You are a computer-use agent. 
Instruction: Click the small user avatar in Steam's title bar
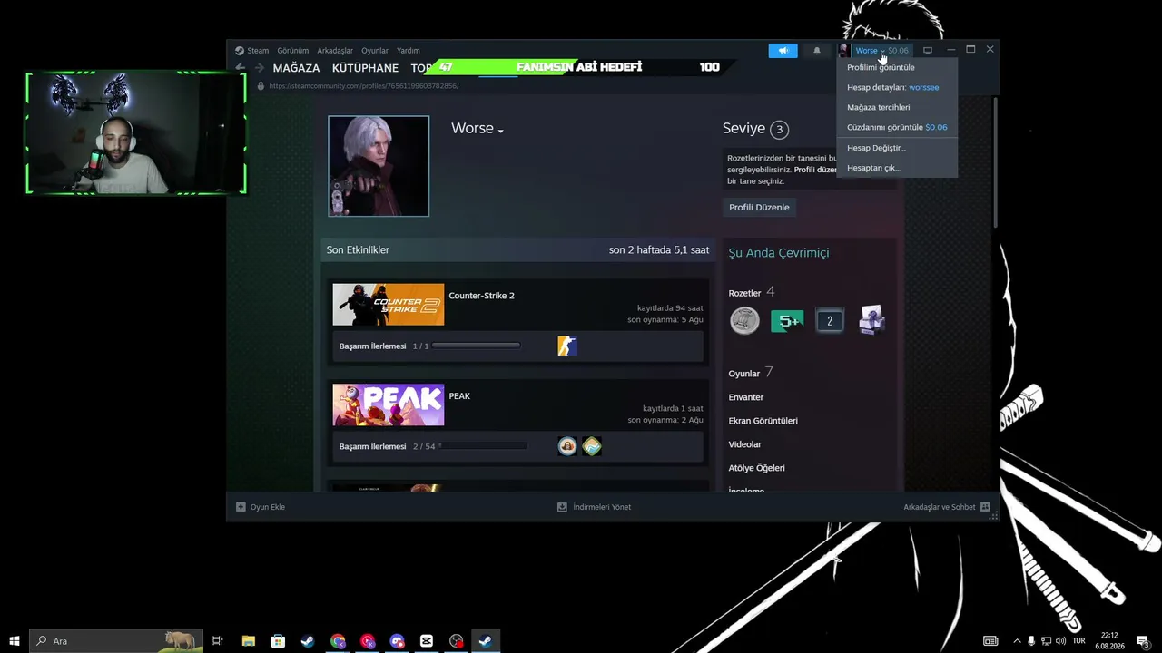point(844,51)
